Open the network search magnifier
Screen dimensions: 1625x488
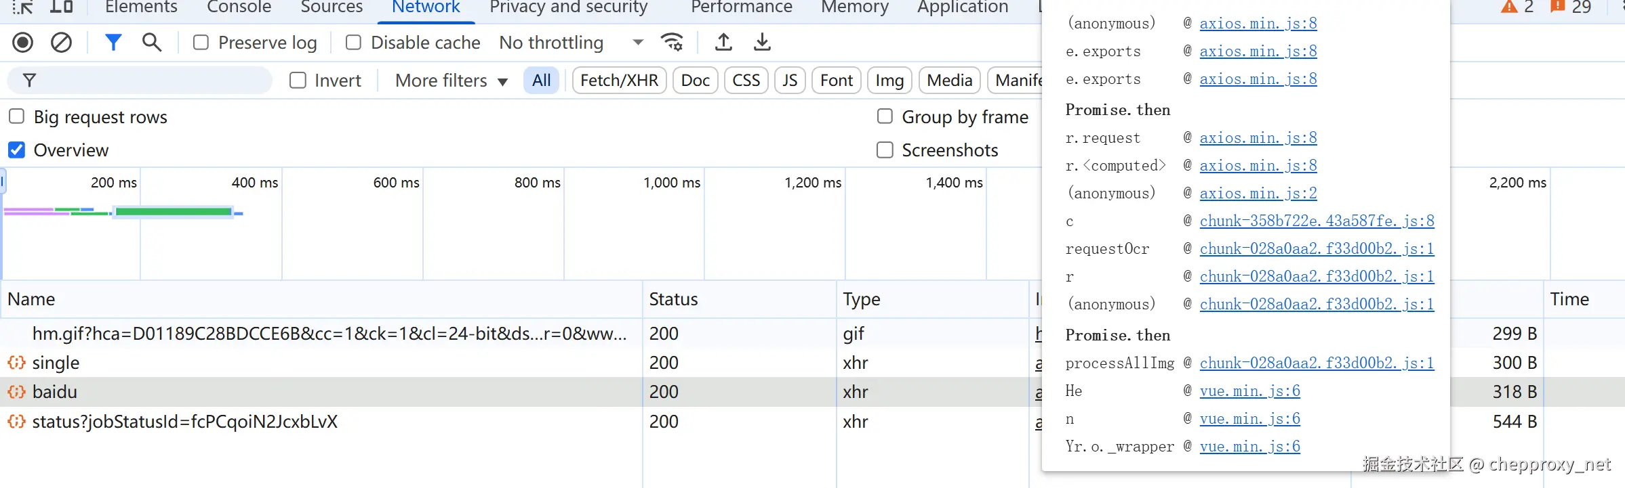pyautogui.click(x=152, y=43)
